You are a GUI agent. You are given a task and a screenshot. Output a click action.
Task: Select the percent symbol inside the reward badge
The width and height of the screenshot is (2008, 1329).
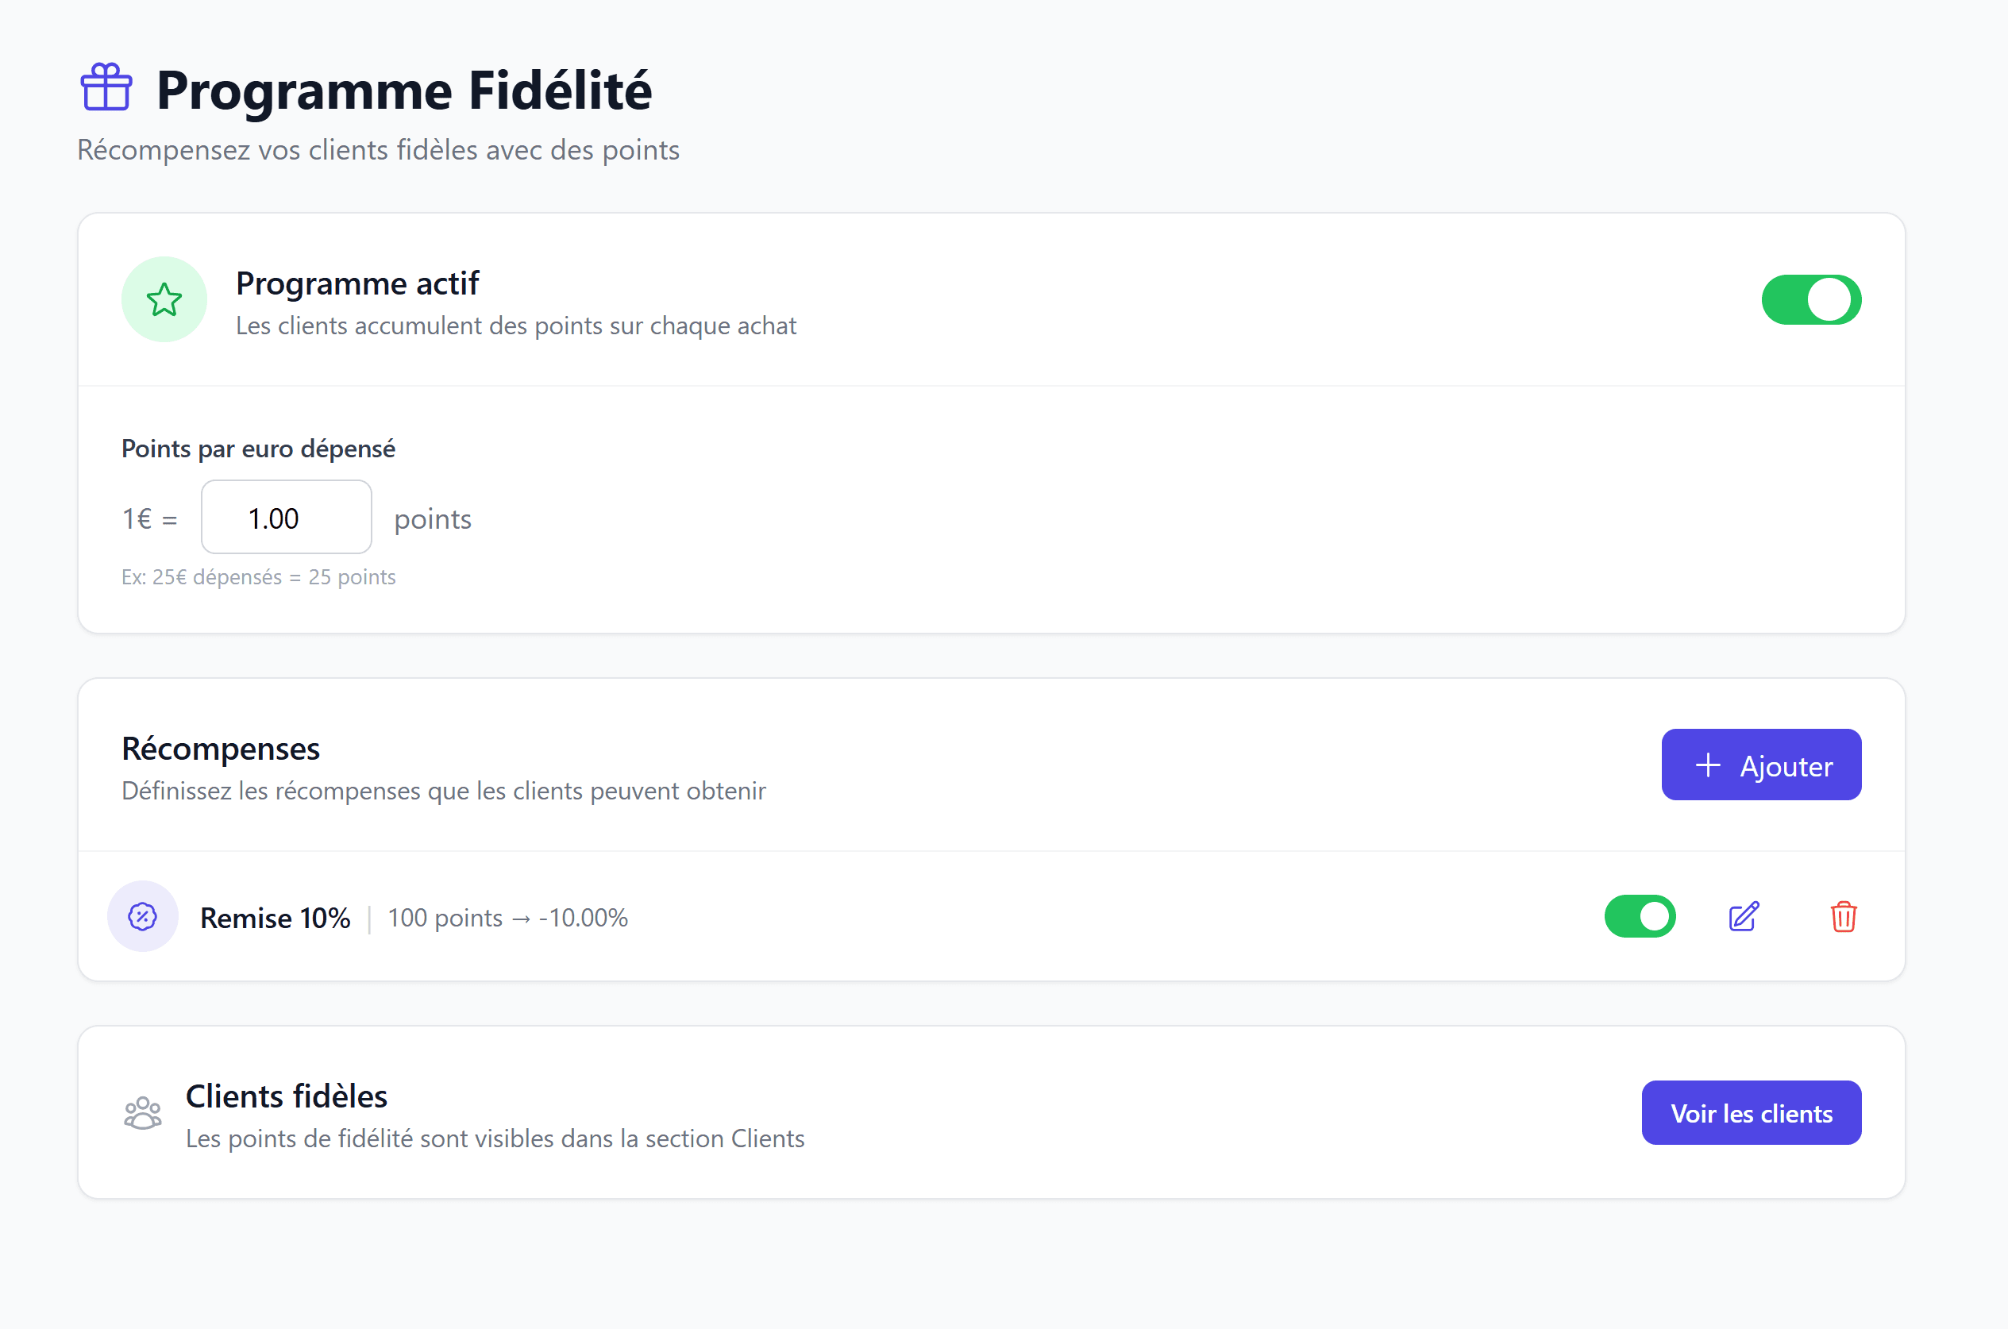pyautogui.click(x=142, y=916)
